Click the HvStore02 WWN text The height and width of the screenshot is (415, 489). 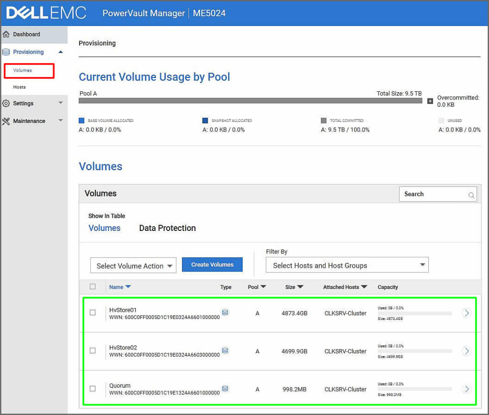[x=165, y=355]
